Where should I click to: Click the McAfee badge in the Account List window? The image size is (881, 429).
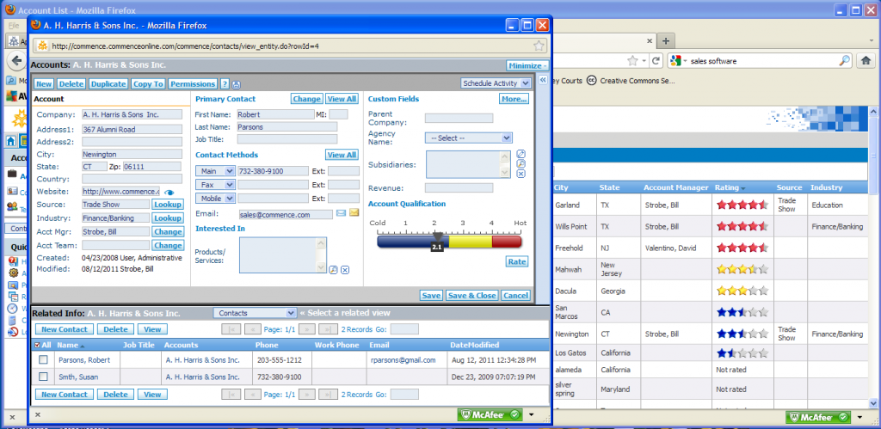818,417
